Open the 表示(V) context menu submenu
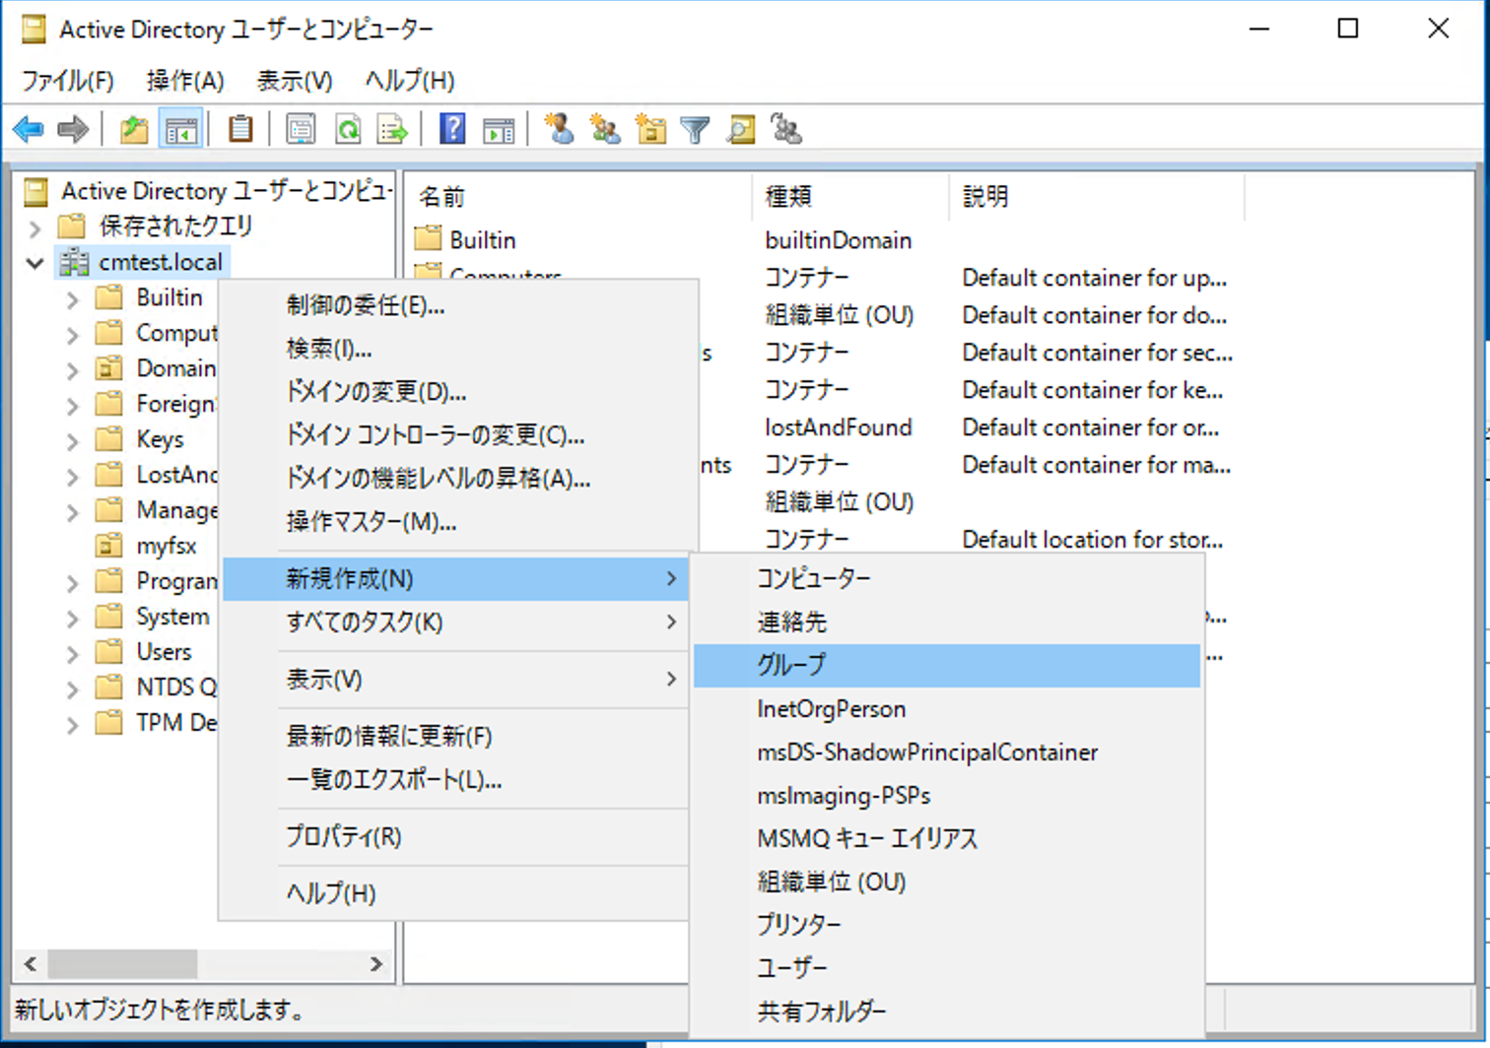The image size is (1490, 1048). (x=455, y=679)
